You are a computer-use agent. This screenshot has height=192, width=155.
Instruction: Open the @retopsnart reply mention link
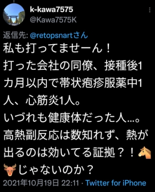(x=51, y=35)
